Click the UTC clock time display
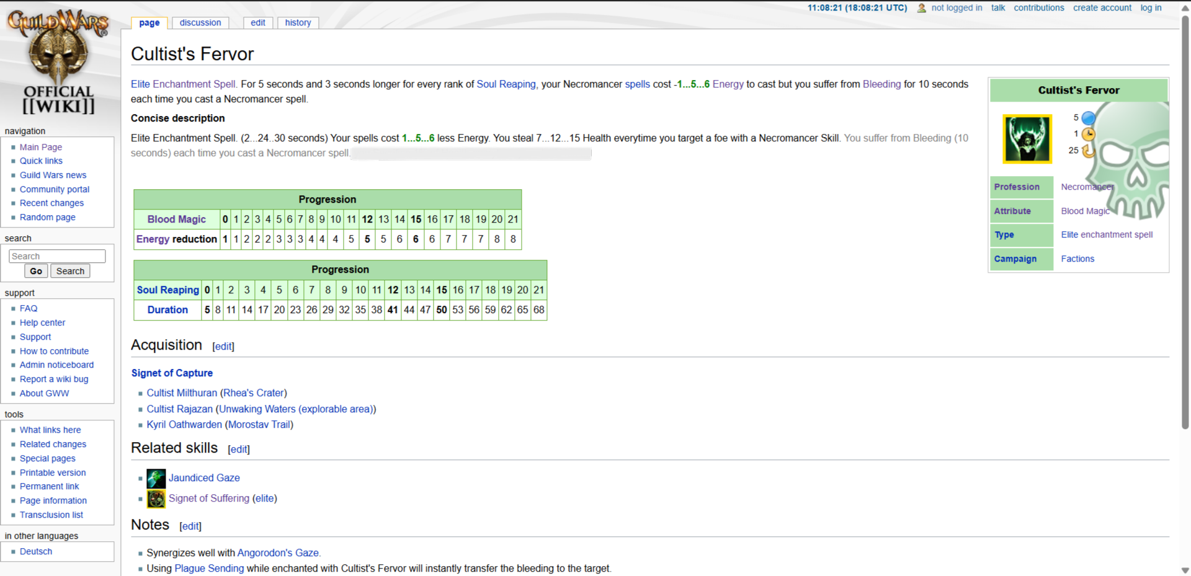 click(857, 8)
